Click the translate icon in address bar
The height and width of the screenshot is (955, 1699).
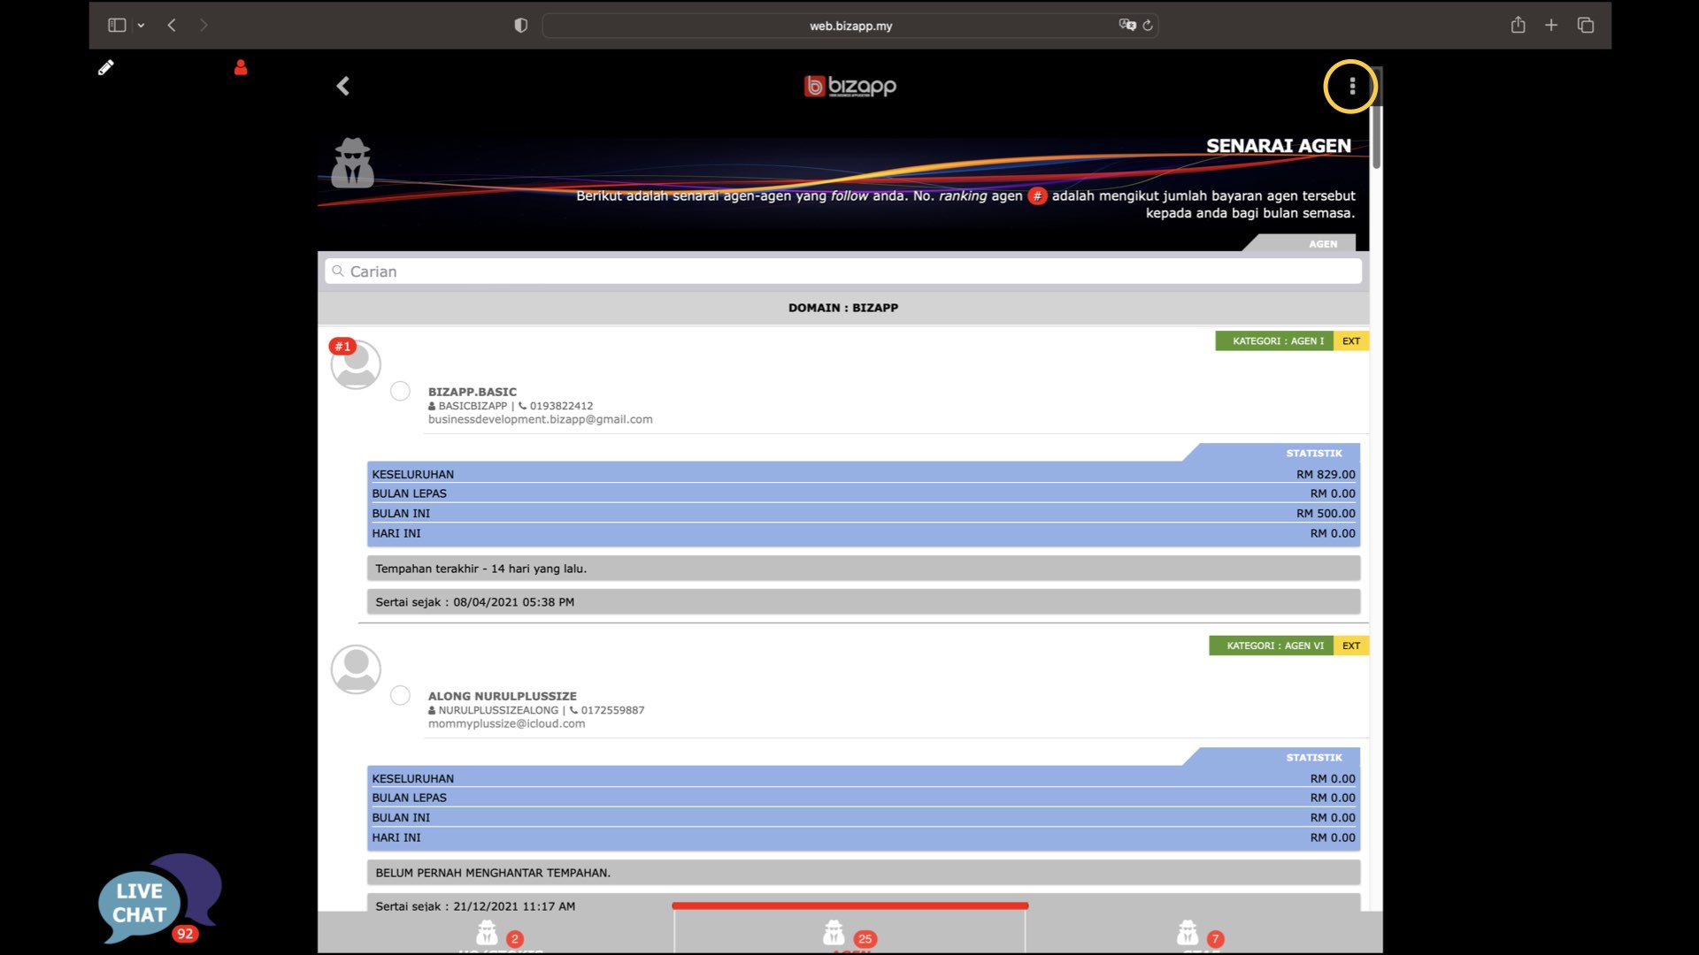pos(1126,25)
